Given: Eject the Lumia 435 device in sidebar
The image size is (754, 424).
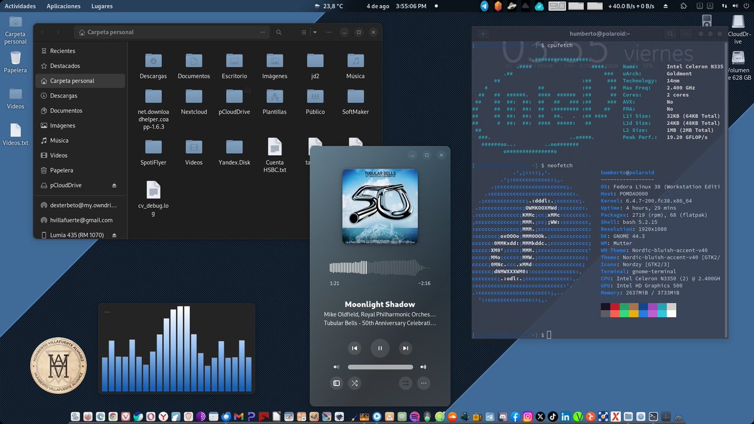Looking at the screenshot, I should (114, 235).
